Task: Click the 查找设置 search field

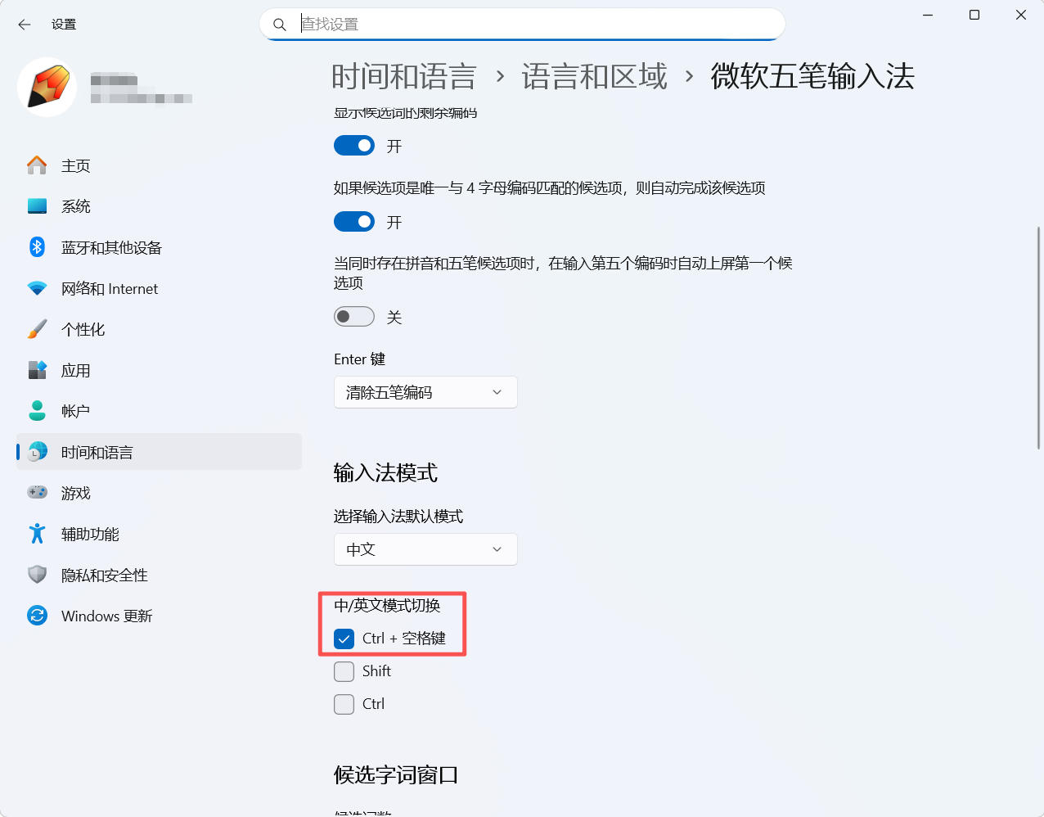Action: coord(532,25)
